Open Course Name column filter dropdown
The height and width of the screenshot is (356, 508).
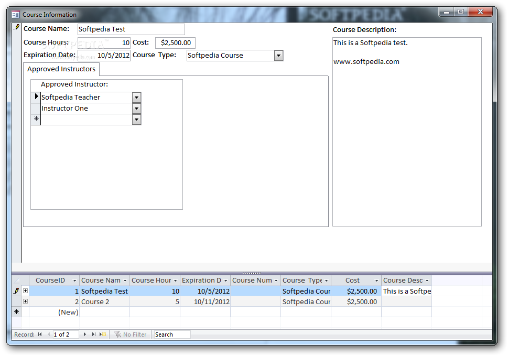[x=125, y=281]
